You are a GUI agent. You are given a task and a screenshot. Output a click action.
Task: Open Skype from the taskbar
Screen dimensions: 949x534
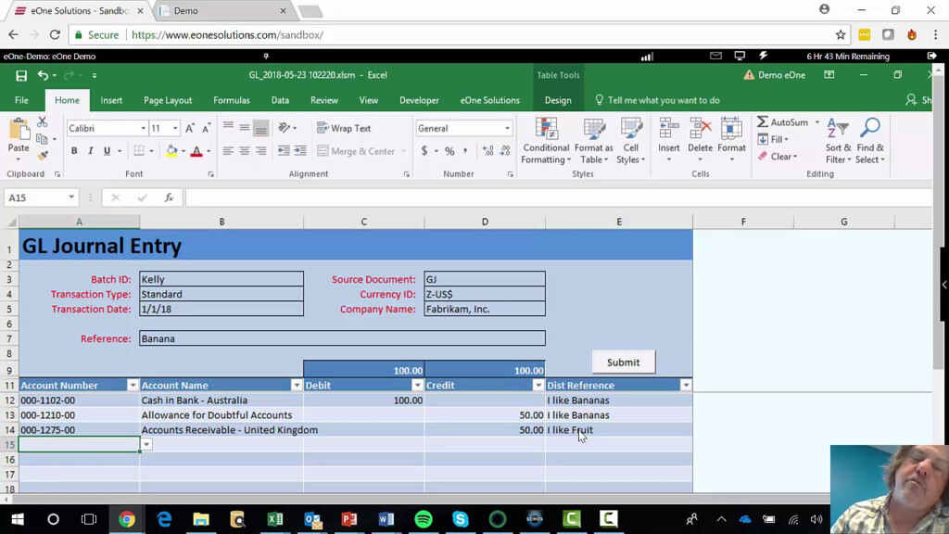pos(461,519)
